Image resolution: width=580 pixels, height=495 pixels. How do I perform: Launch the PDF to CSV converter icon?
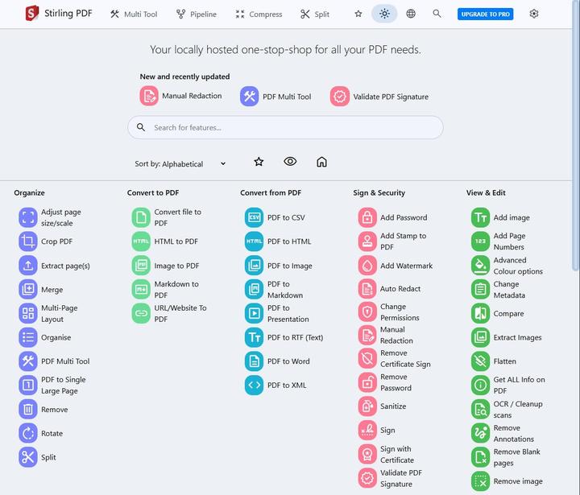click(x=254, y=217)
